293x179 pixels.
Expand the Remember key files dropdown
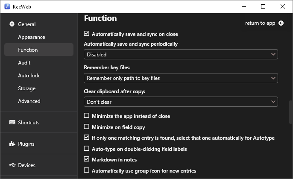coord(181,78)
